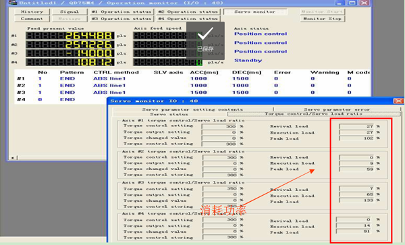Click Axis #3 Peak load value field

pos(356,200)
